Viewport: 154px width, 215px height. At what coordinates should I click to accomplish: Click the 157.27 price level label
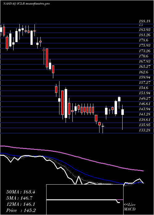pos(145,83)
